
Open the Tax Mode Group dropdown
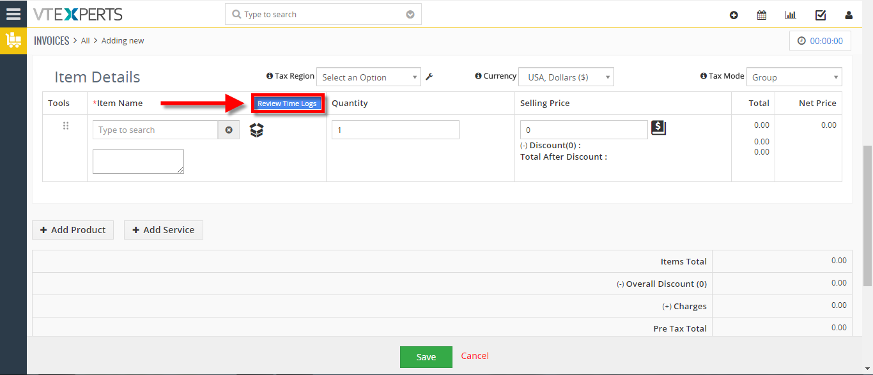tap(794, 77)
